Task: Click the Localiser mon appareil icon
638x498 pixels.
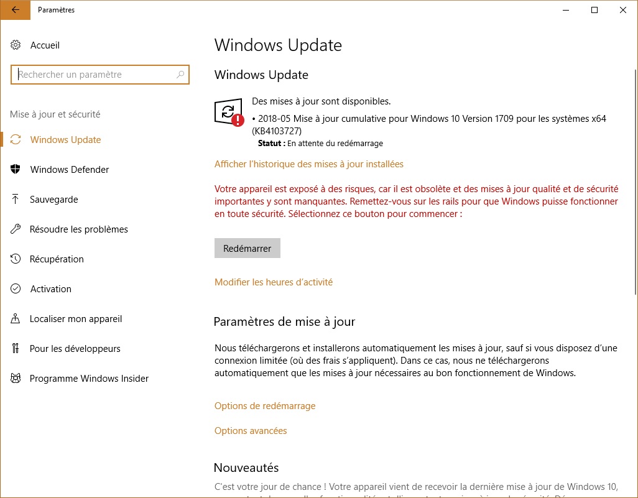Action: (16, 319)
